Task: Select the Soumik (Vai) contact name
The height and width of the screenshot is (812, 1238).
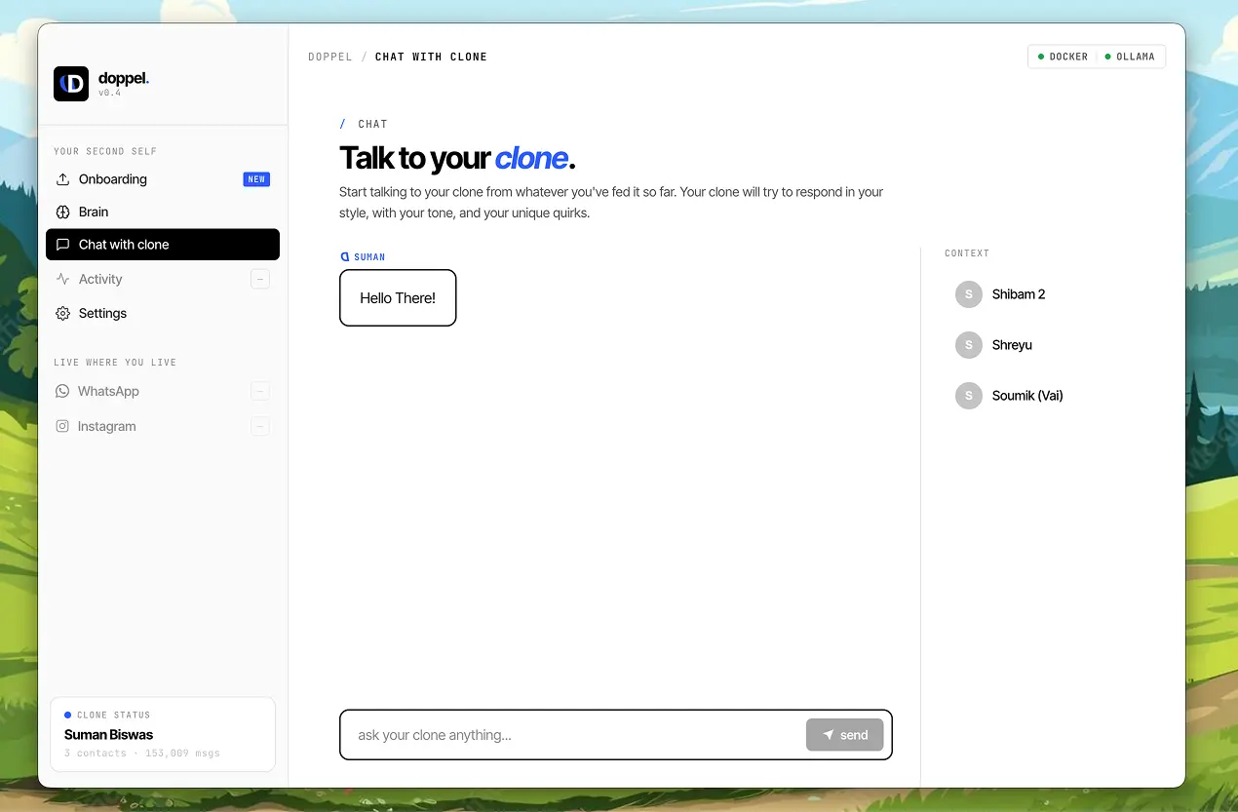Action: pos(1027,396)
